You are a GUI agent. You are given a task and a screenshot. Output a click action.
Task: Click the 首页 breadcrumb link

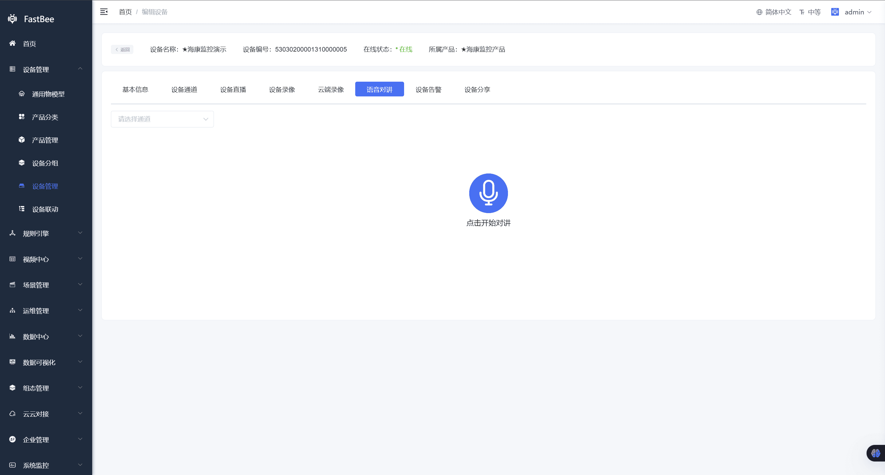point(125,12)
